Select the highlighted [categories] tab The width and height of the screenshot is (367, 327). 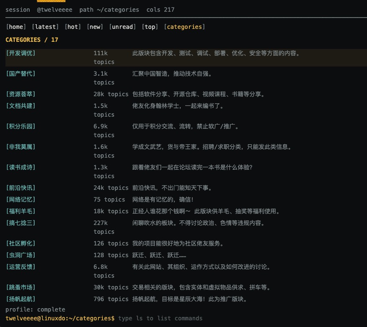[184, 27]
